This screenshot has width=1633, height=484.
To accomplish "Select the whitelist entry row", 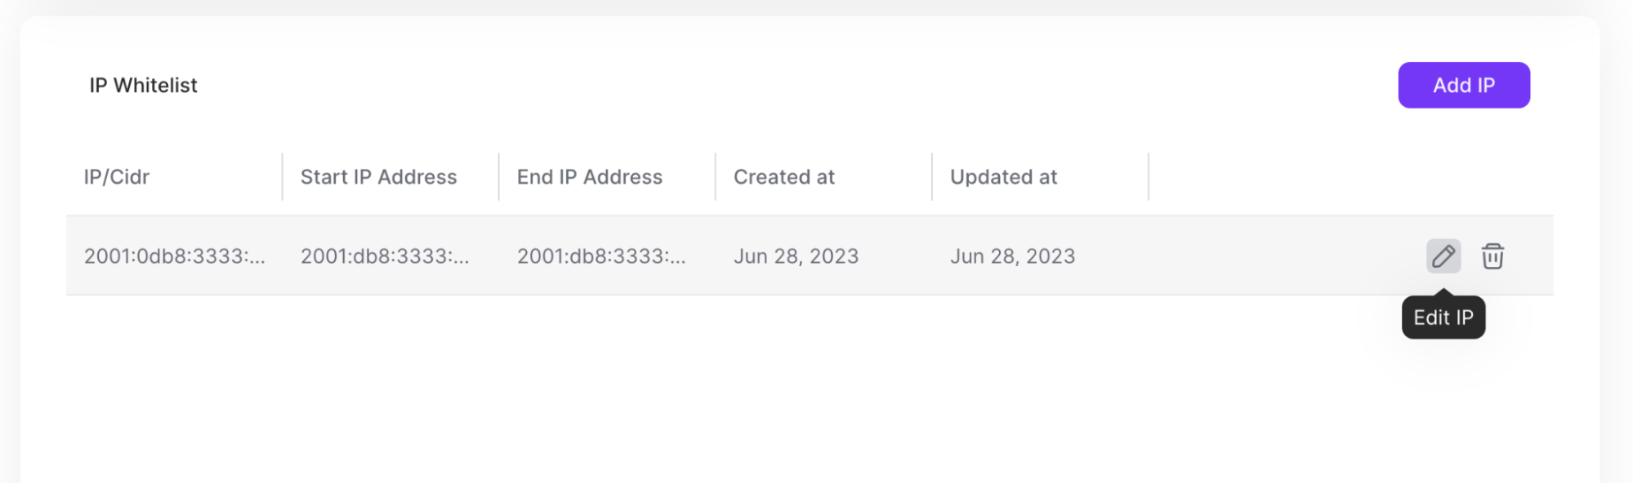I will pos(735,255).
